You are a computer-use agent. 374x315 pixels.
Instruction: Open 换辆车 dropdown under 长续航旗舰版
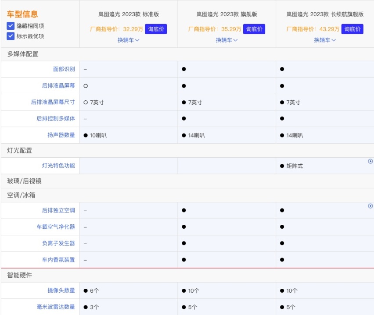325,40
